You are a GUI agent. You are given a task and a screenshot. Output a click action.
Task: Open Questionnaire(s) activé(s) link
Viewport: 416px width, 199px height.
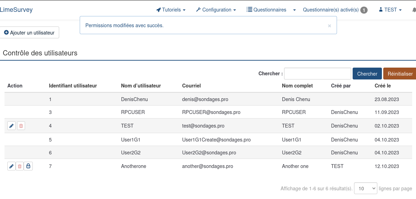click(x=330, y=10)
